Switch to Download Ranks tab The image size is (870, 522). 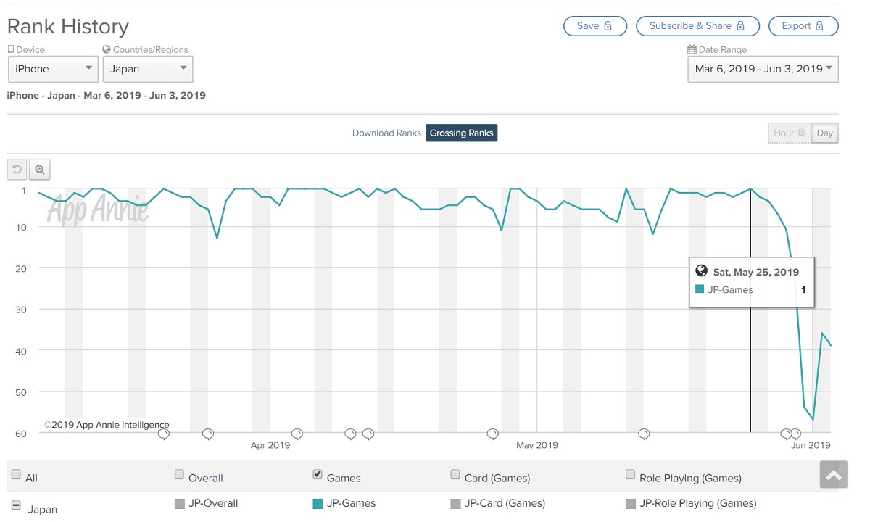coord(386,133)
